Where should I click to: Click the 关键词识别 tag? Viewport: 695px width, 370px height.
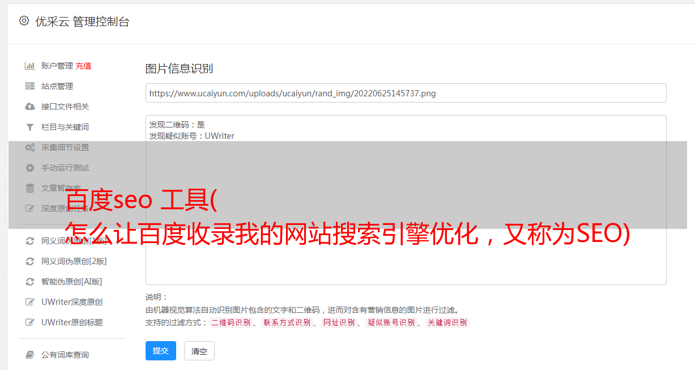coord(447,322)
